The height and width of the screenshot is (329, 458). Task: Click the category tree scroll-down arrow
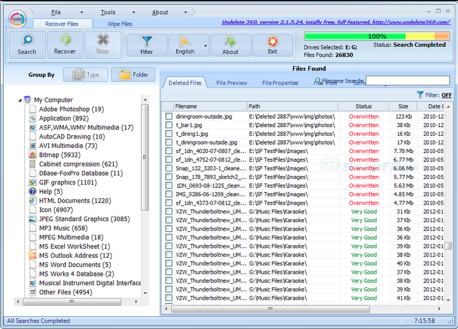pos(145,293)
